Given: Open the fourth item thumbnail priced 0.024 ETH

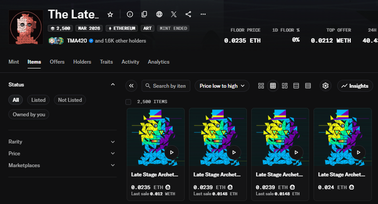Looking at the screenshot, I should pos(342,137).
